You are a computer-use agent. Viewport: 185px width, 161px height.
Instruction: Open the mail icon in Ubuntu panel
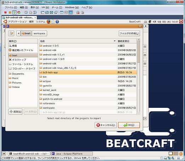tap(53, 22)
